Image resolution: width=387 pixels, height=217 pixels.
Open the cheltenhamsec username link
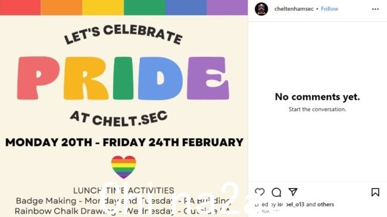coord(294,9)
